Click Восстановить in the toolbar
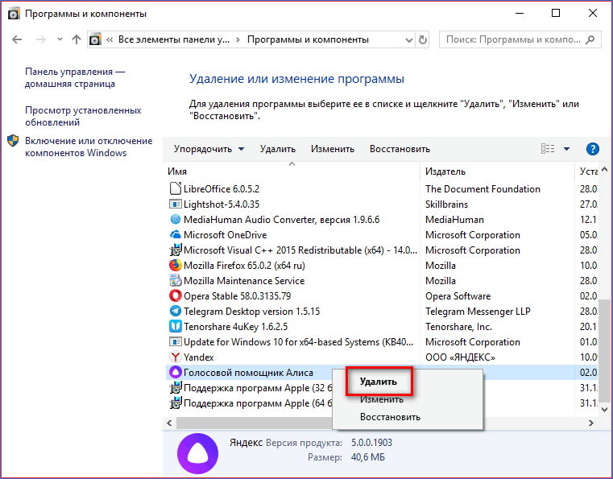Screen dimensions: 613x479 coord(400,149)
